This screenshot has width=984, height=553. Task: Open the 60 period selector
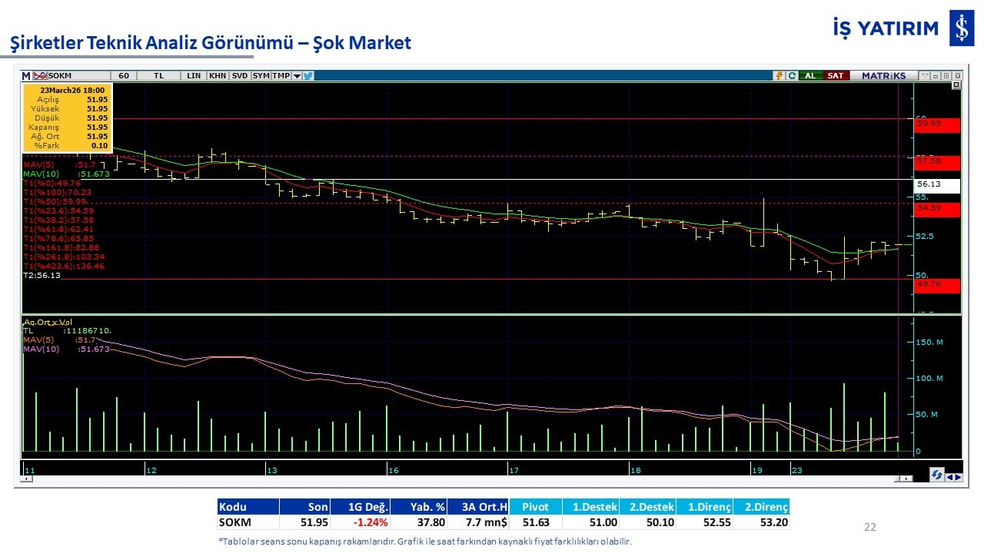click(124, 76)
